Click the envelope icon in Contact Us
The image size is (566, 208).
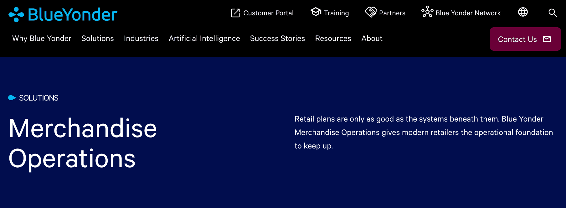(547, 39)
